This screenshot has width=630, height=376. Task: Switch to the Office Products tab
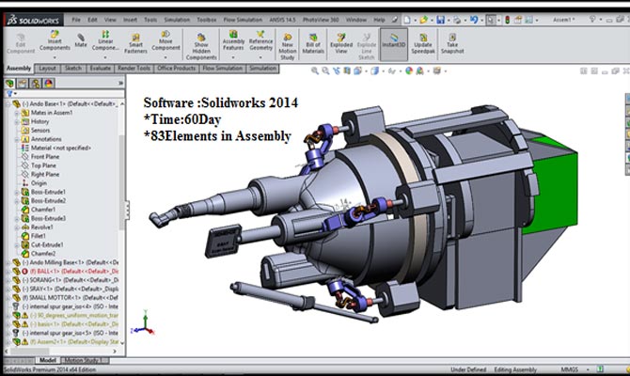point(176,69)
